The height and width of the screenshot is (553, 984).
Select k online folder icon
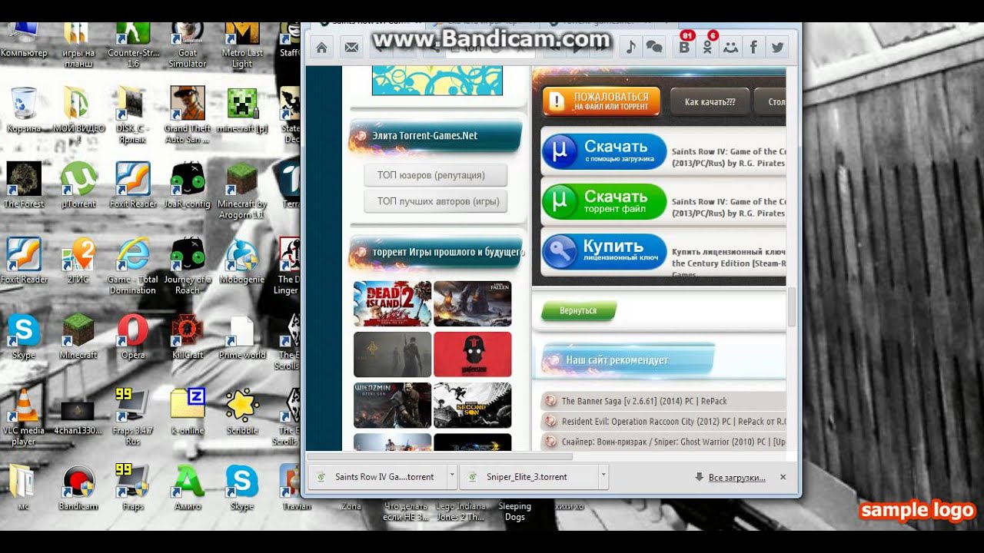click(x=188, y=411)
